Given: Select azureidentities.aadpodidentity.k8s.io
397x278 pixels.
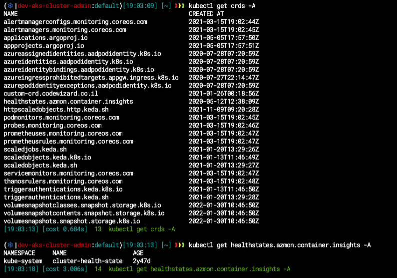Looking at the screenshot, I should [68, 61].
